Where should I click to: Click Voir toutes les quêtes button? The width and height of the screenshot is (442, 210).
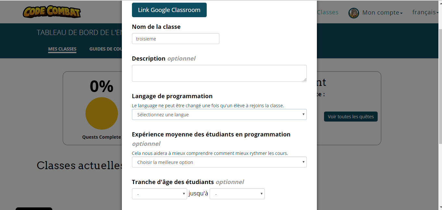pyautogui.click(x=351, y=117)
